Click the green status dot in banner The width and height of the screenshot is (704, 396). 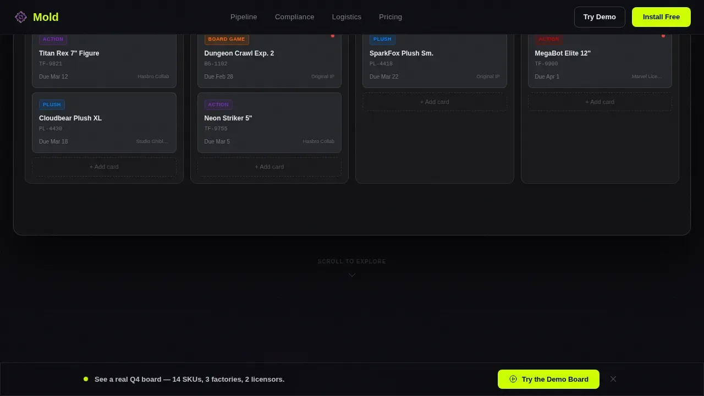(86, 379)
